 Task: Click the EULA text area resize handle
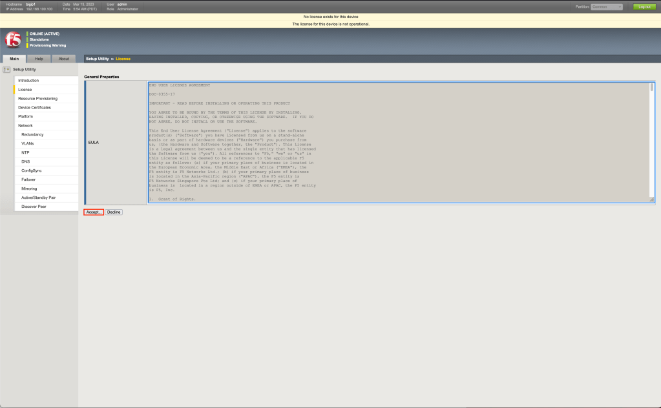pos(651,200)
